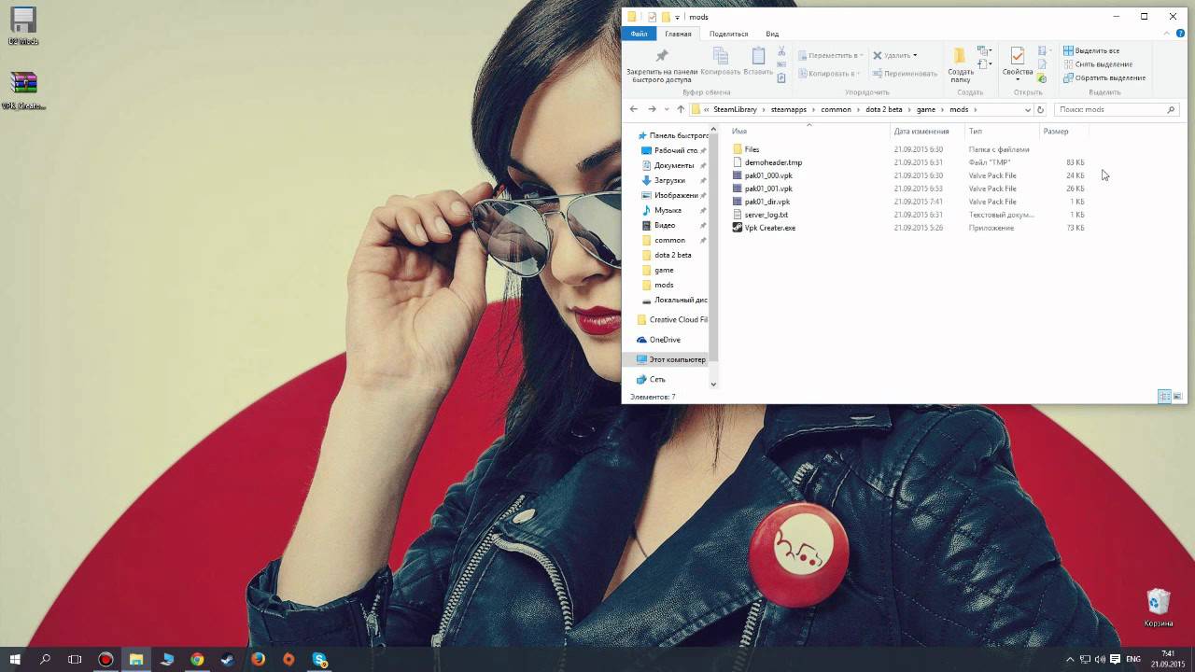
Task: Open Task View on taskbar
Action: [75, 659]
